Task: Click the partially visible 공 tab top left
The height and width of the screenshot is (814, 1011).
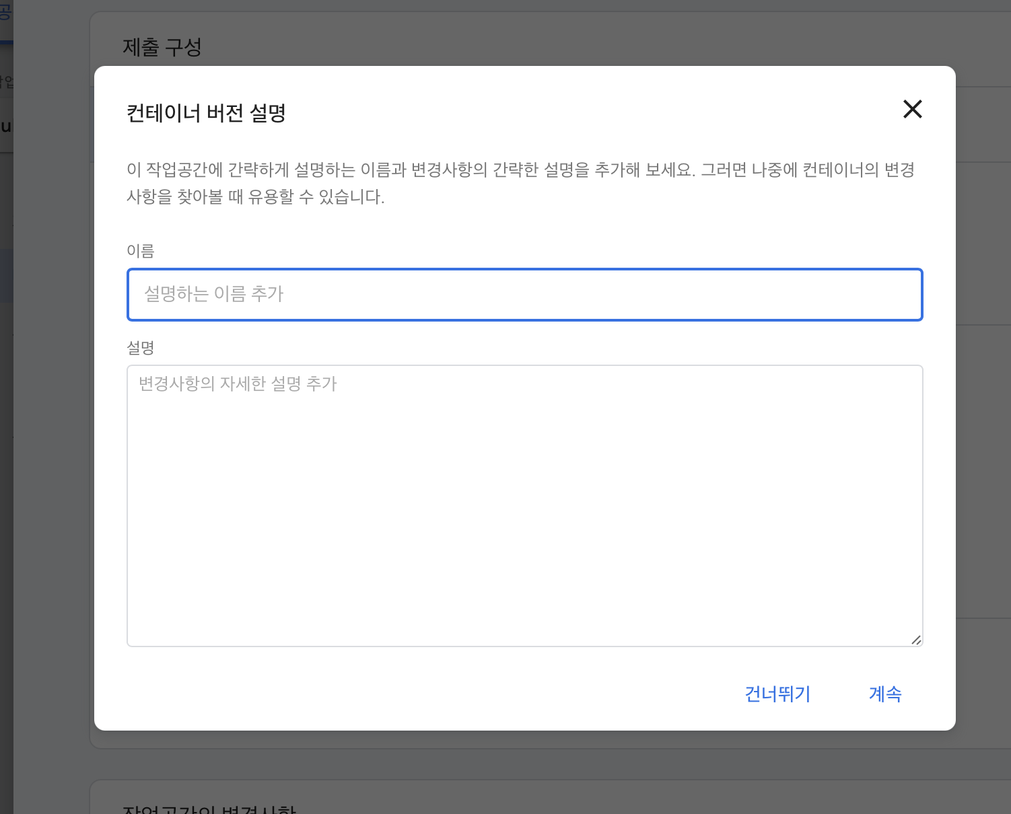Action: coord(7,15)
